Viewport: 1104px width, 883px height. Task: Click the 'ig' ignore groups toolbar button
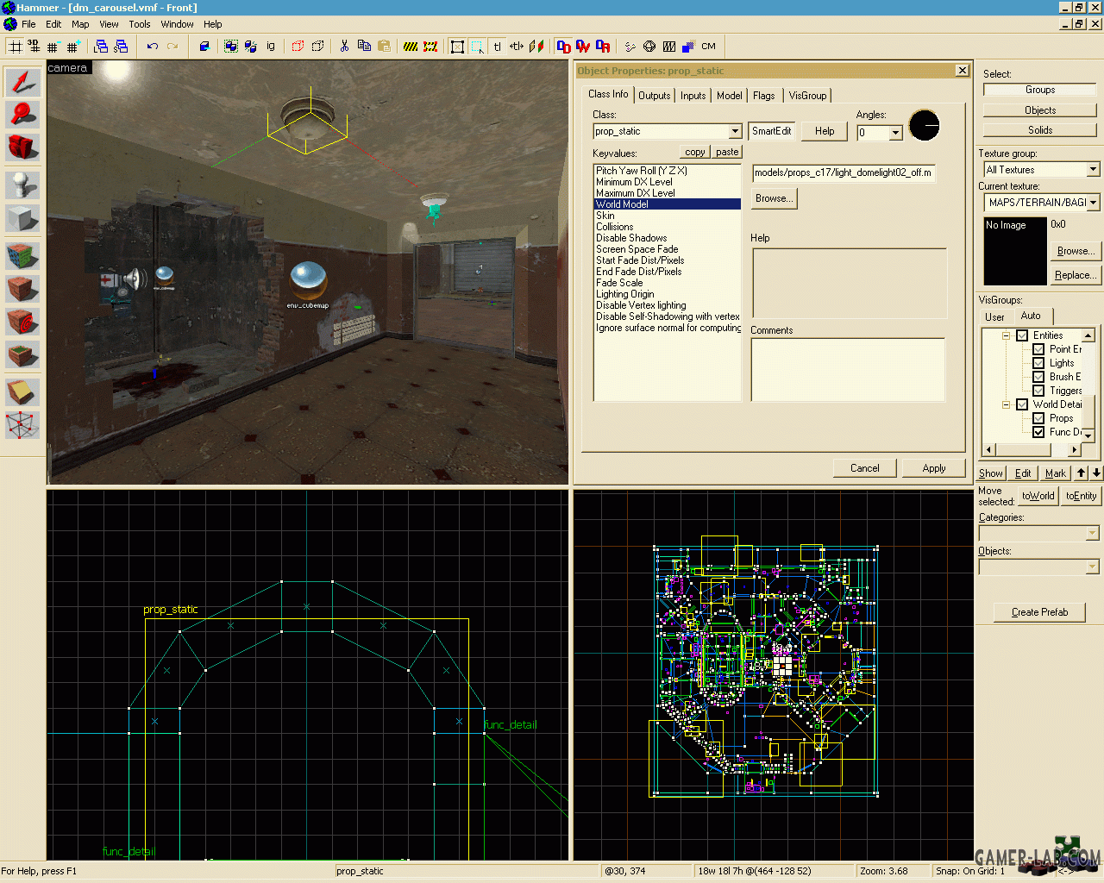[270, 47]
